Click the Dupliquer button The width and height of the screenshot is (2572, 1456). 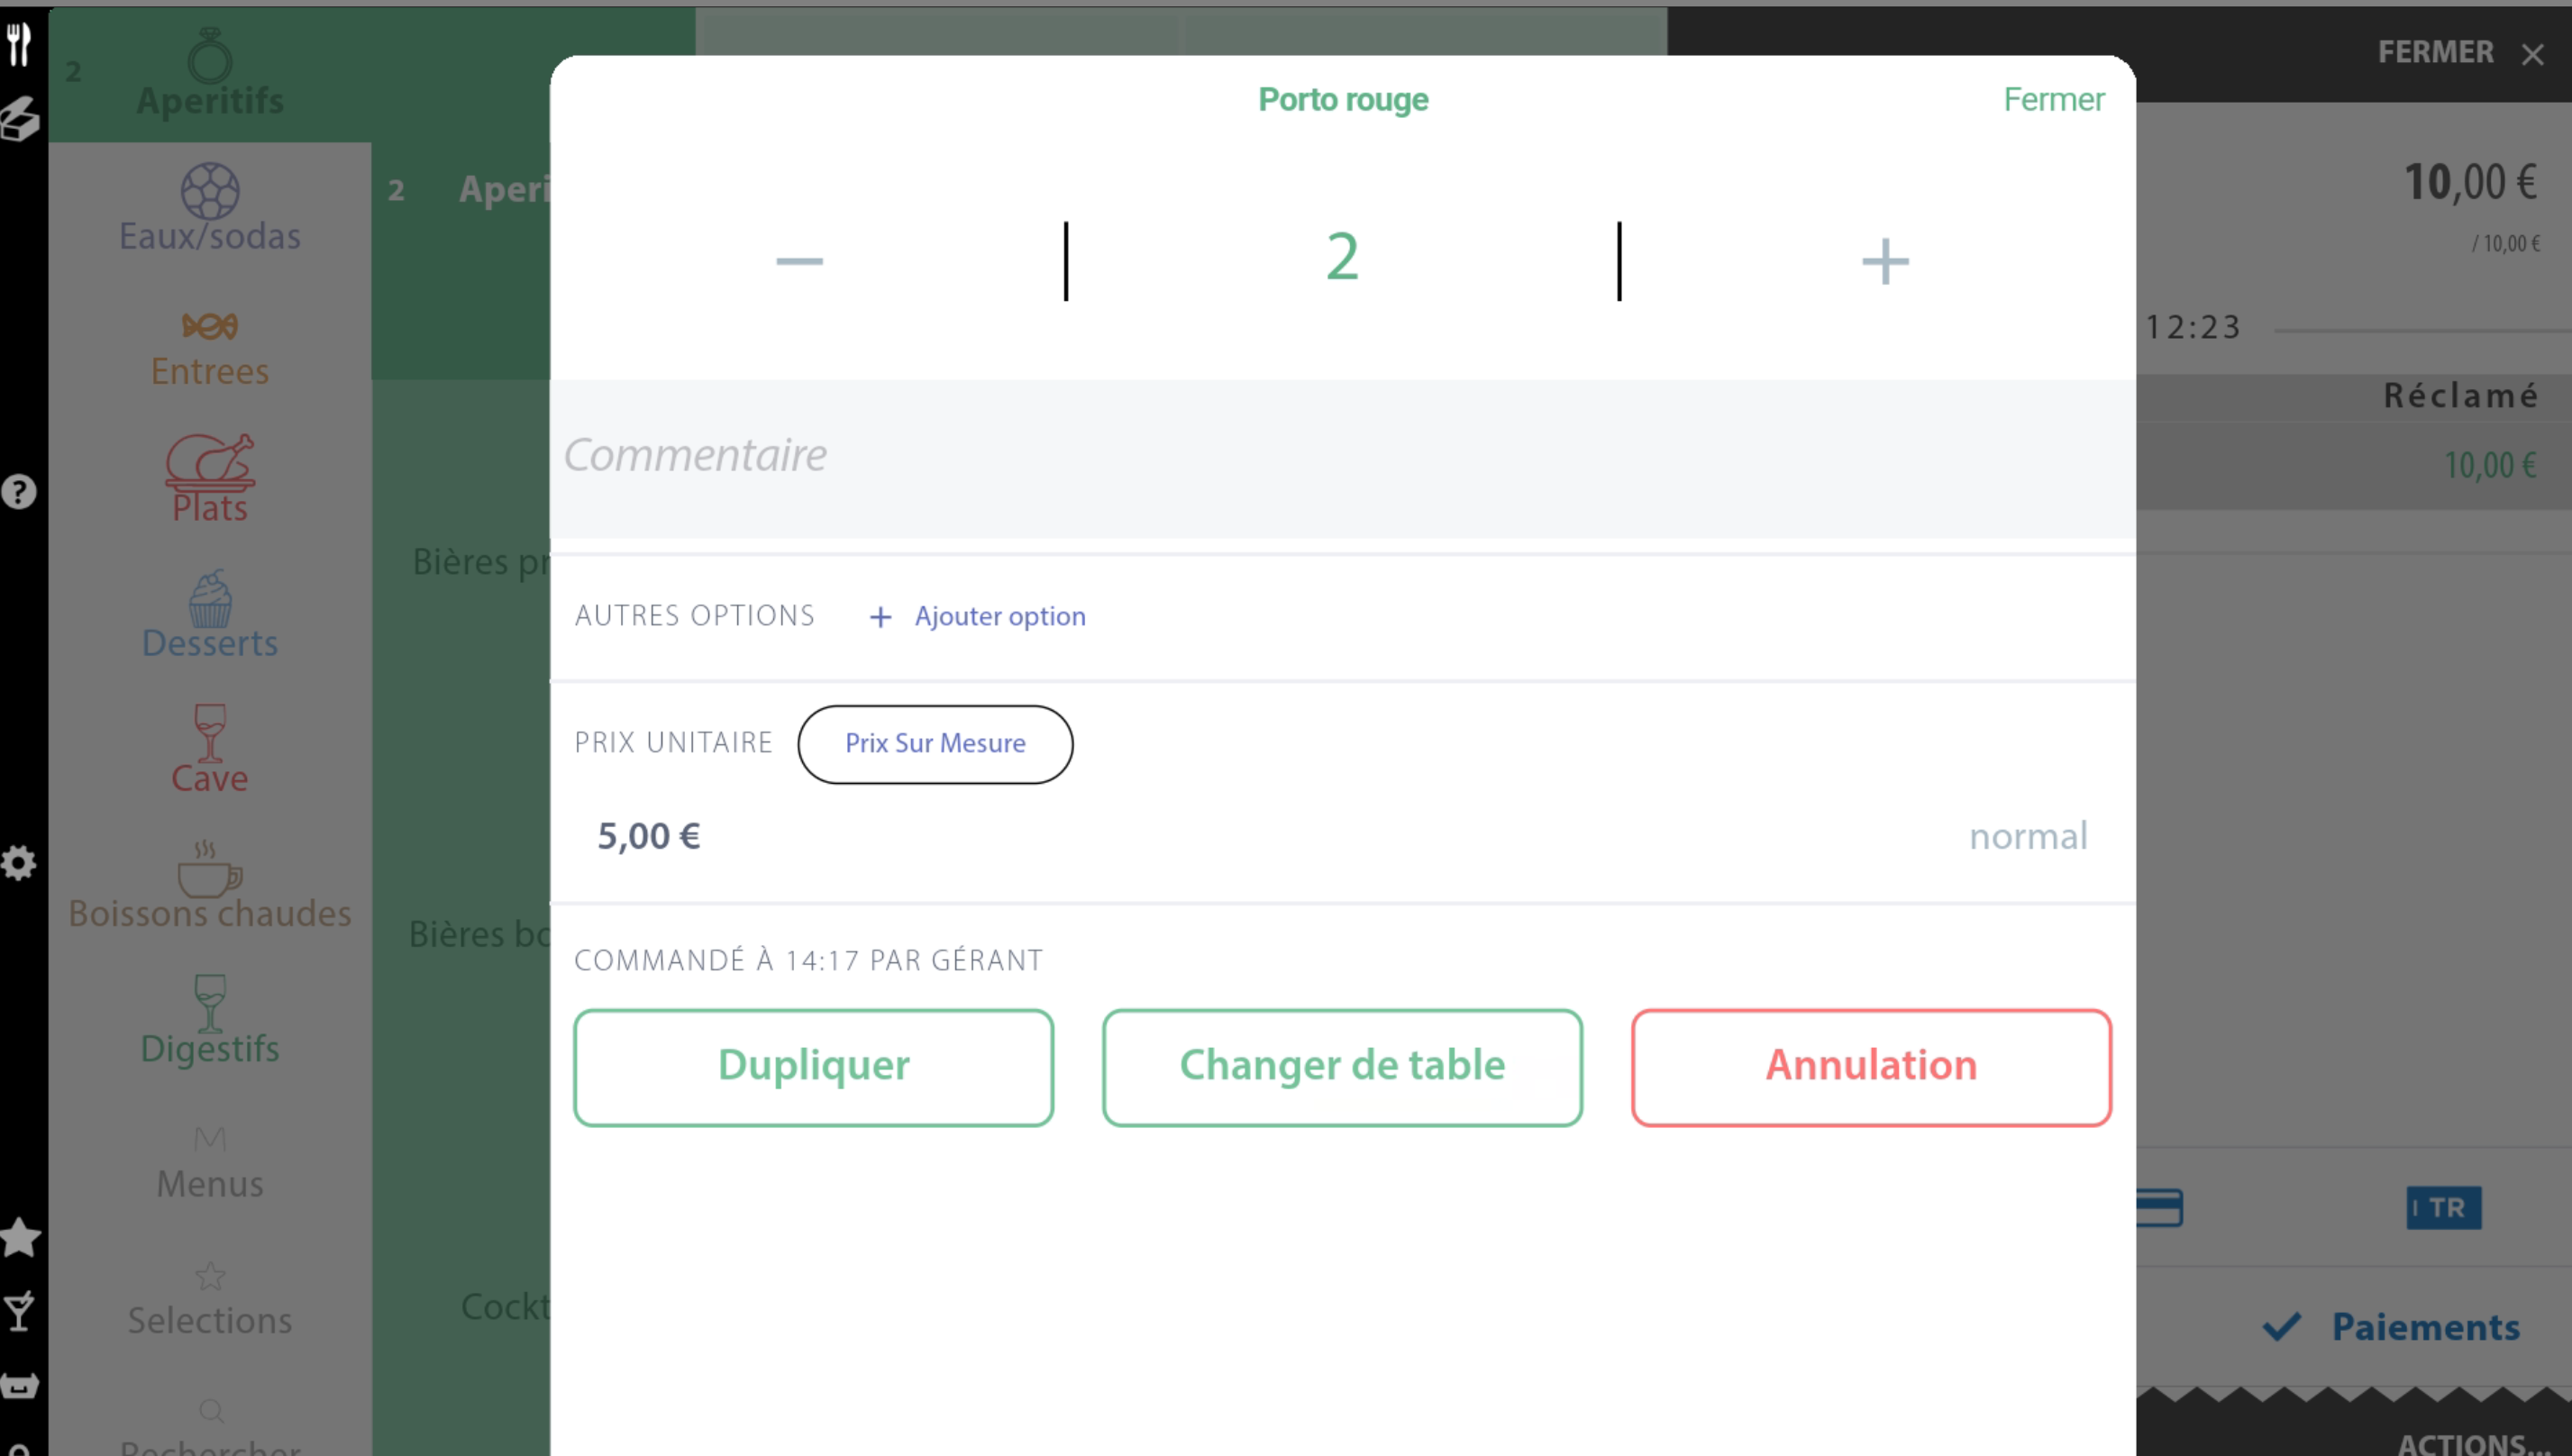(x=813, y=1066)
